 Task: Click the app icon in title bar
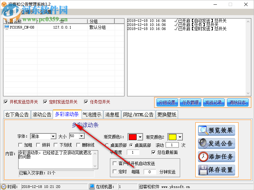[4, 4]
